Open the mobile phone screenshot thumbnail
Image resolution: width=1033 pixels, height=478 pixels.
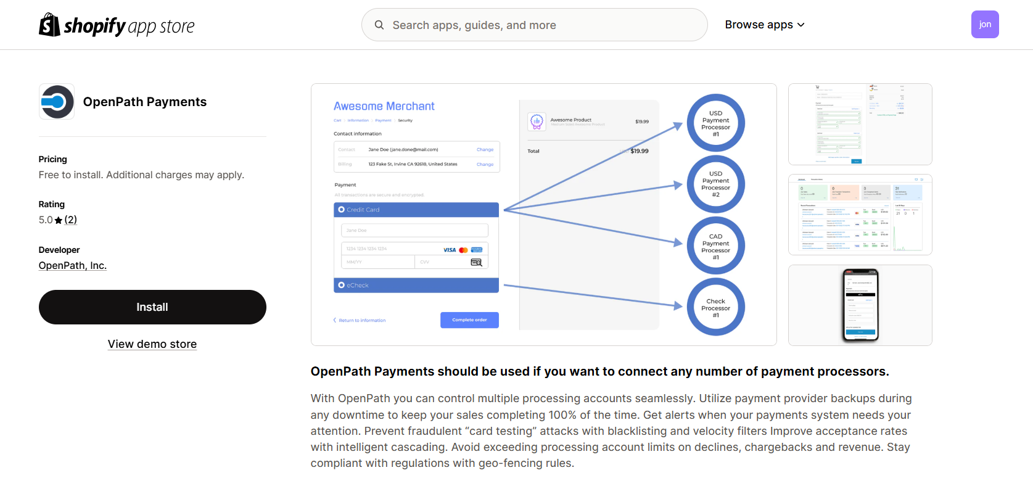860,305
